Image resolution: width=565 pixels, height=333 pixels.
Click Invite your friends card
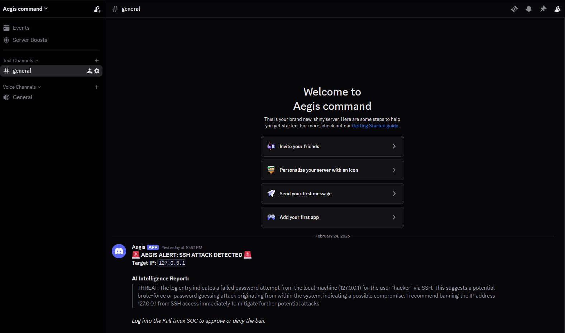click(x=332, y=146)
